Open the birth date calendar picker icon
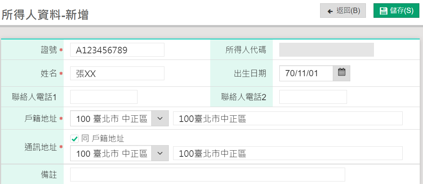Viewport: 423px width, 184px height. pyautogui.click(x=342, y=73)
